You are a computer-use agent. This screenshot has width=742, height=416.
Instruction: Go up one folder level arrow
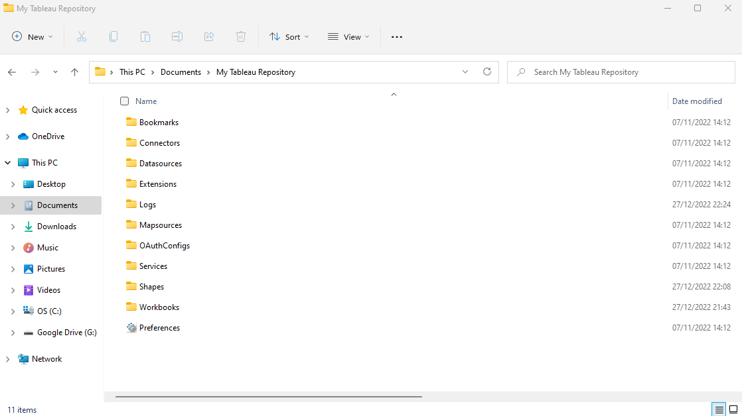[x=74, y=72]
